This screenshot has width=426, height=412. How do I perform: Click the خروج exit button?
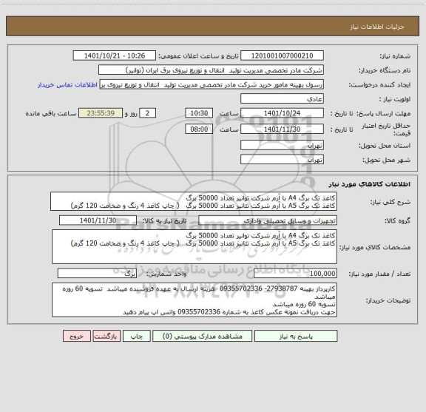click(x=77, y=336)
